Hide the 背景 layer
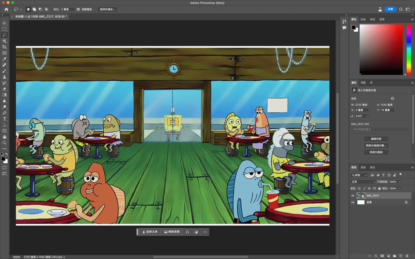 coord(352,203)
